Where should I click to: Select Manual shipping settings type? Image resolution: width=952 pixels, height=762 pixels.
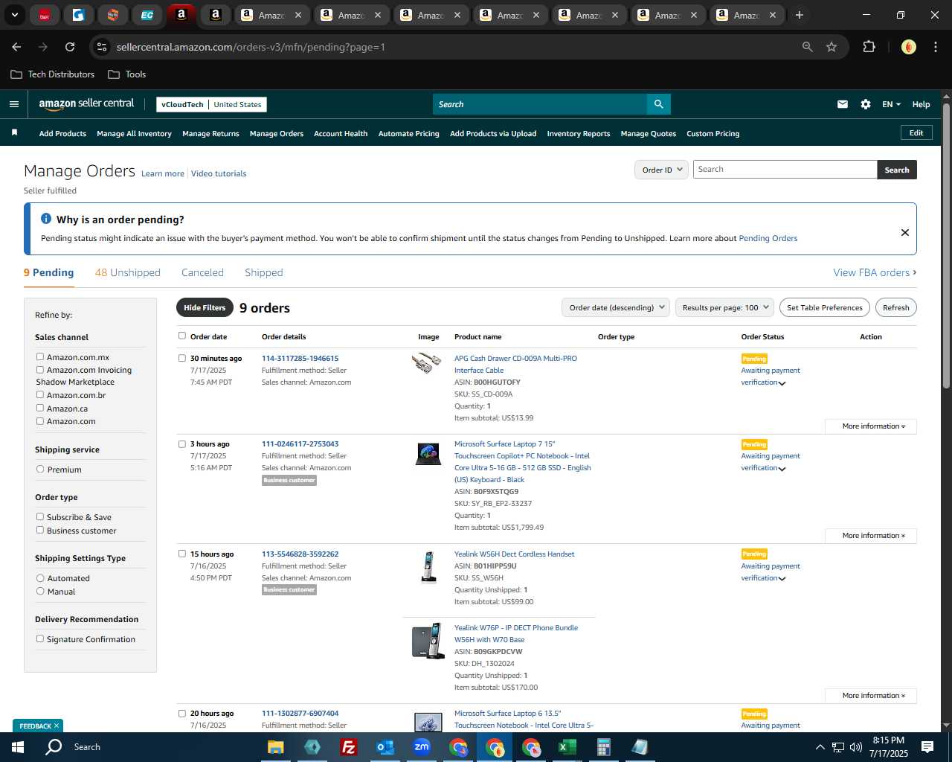[x=40, y=592]
